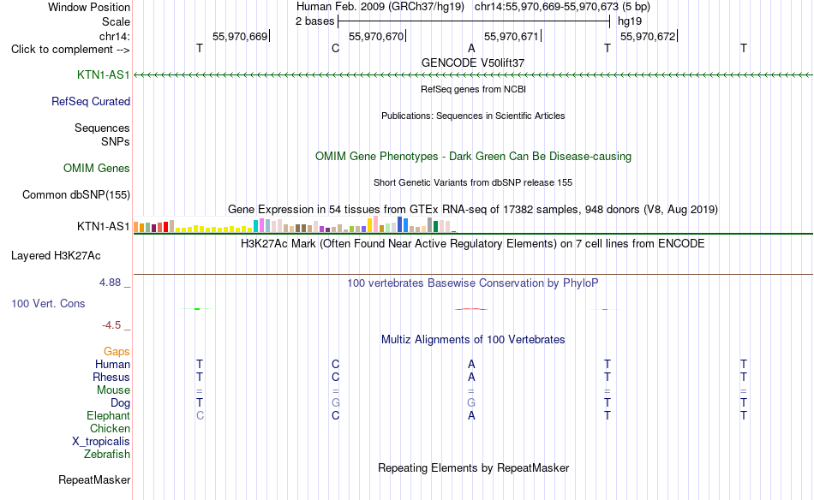814x500 pixels.
Task: Click the Rhesus row base C
Action: coord(335,377)
